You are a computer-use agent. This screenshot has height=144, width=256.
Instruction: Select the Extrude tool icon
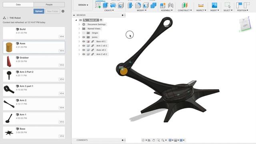point(106,5)
